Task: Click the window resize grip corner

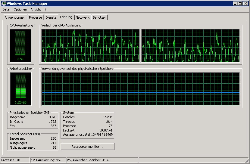Action: click(x=247, y=161)
